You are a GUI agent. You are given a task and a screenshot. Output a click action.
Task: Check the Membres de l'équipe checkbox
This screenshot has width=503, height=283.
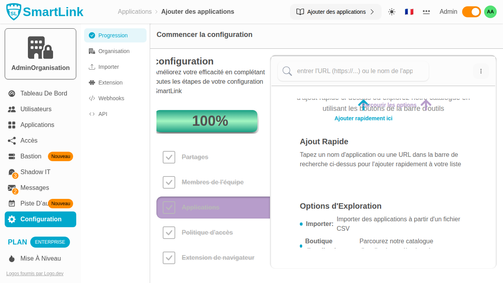click(x=169, y=182)
